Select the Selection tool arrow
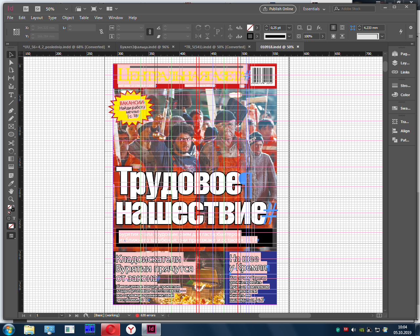 11,54
